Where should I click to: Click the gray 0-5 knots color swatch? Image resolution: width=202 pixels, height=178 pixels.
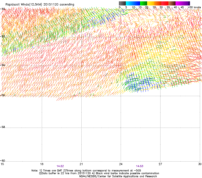point(123,3)
